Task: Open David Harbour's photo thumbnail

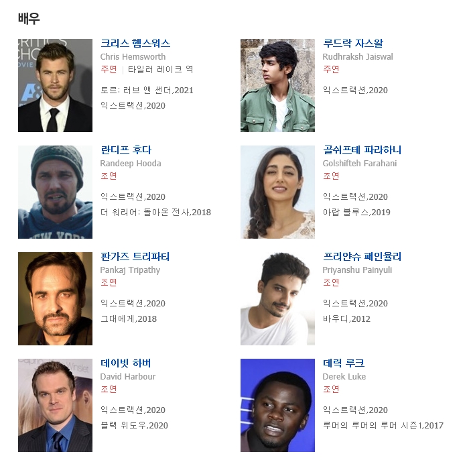Action: (55, 405)
